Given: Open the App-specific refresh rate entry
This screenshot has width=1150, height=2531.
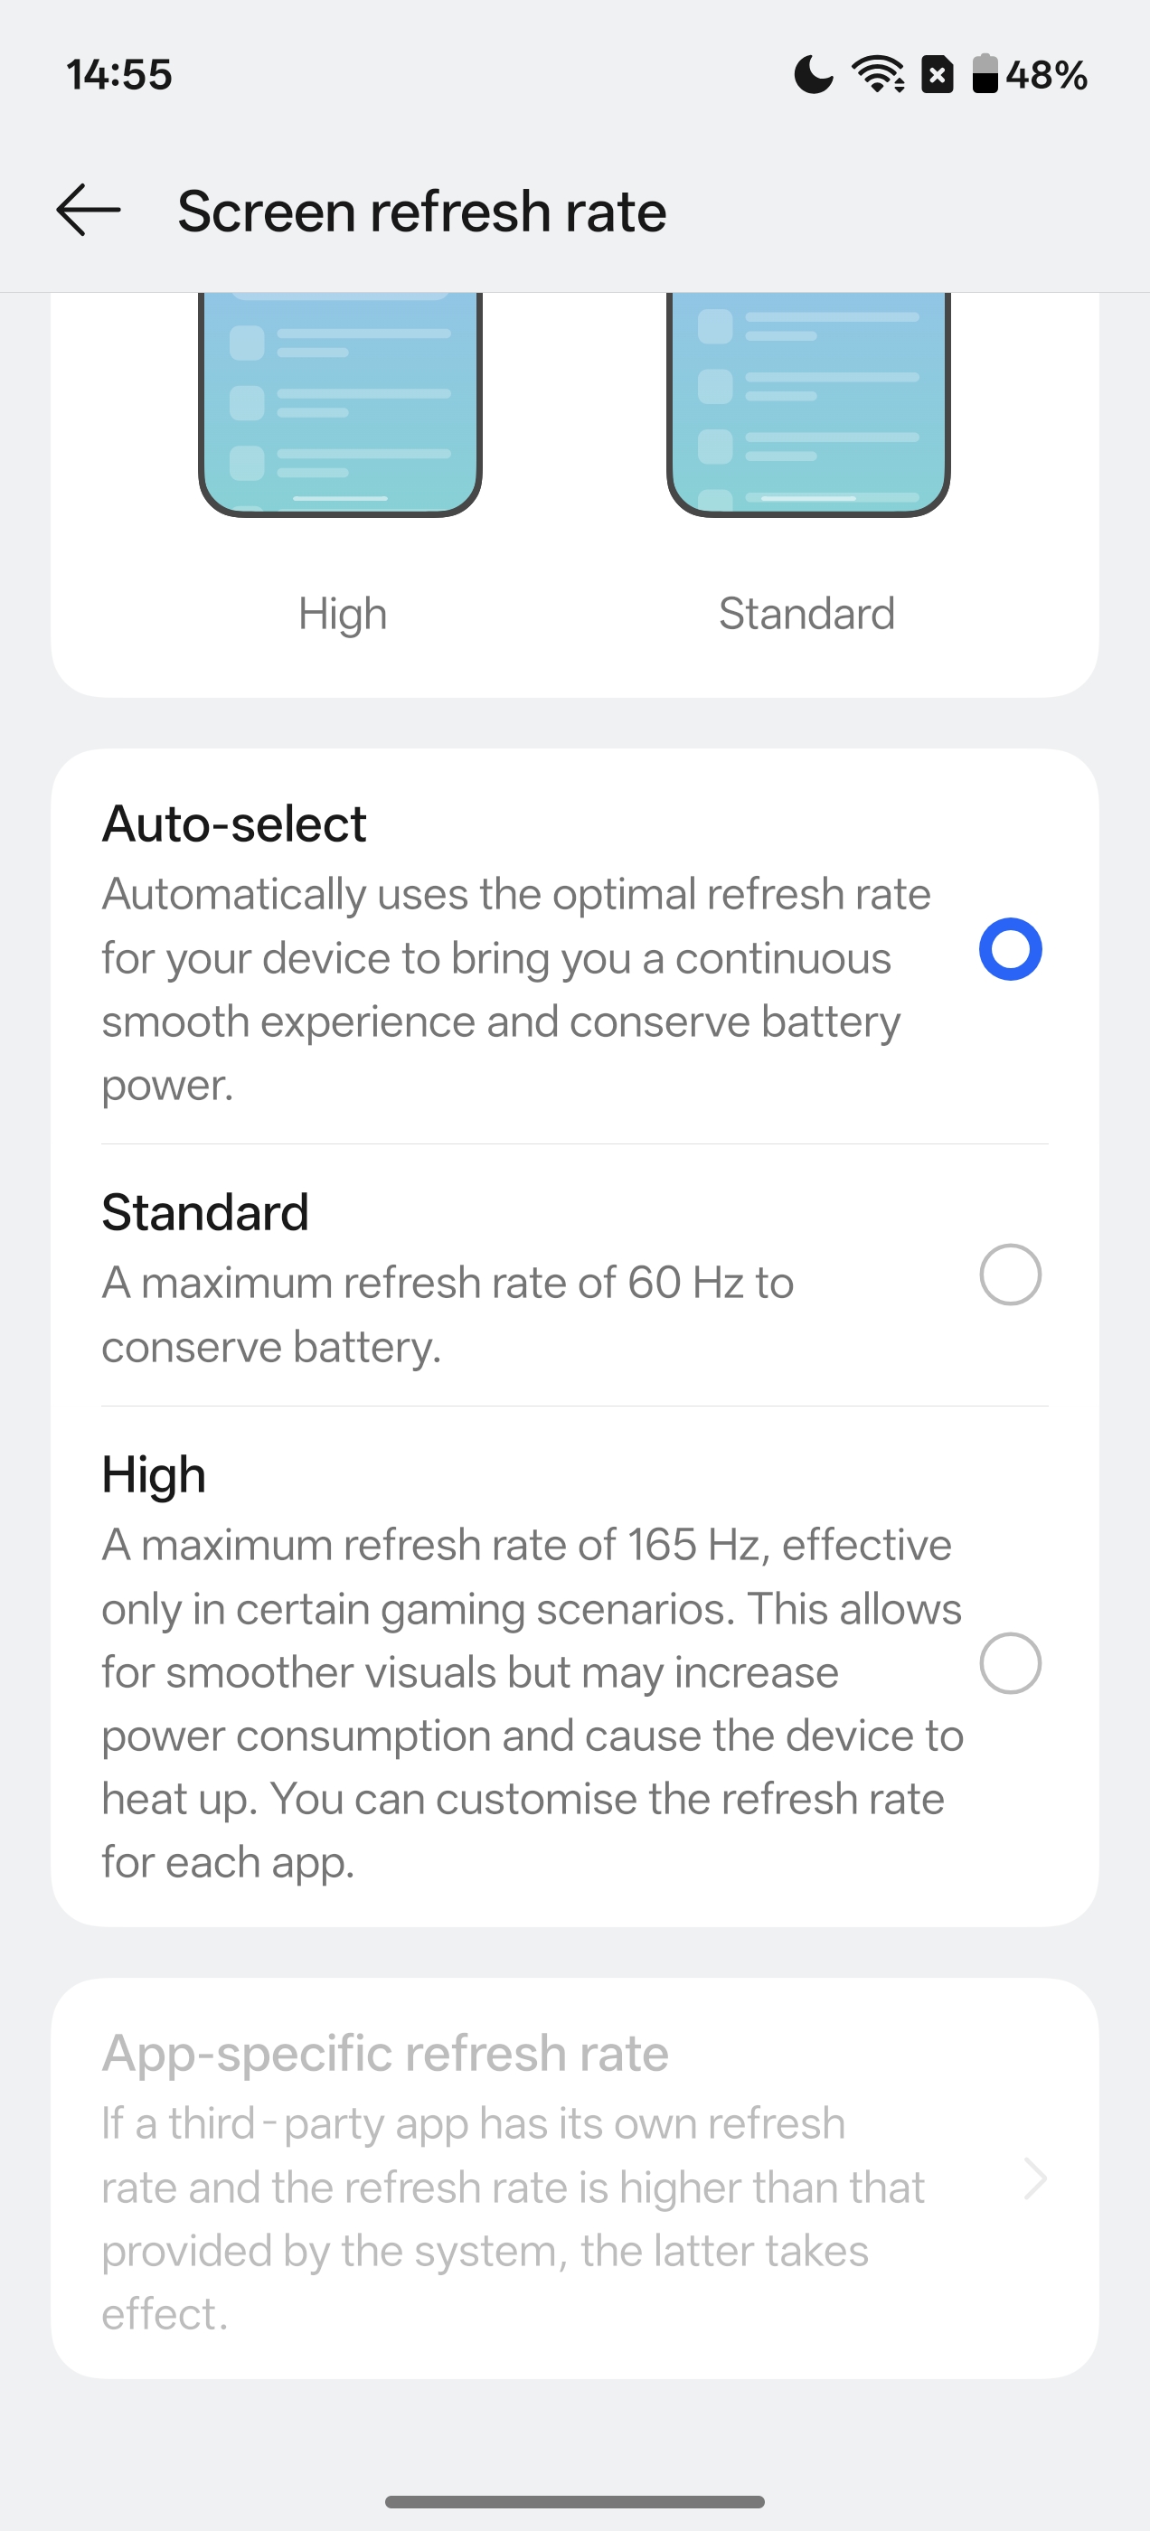Looking at the screenshot, I should pos(385,2054).
